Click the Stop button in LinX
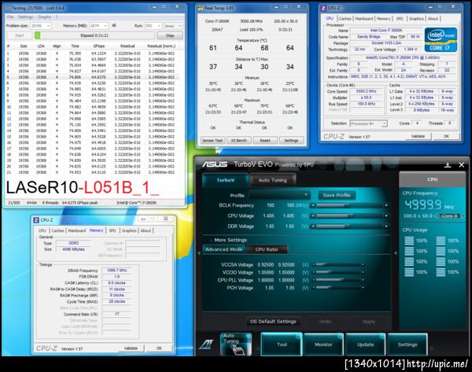The image size is (472, 372). click(x=170, y=35)
